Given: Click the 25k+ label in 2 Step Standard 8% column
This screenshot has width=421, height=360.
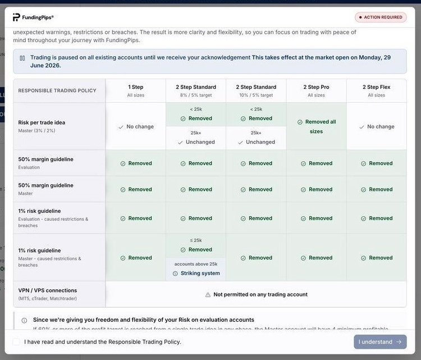Looking at the screenshot, I should pyautogui.click(x=196, y=133).
